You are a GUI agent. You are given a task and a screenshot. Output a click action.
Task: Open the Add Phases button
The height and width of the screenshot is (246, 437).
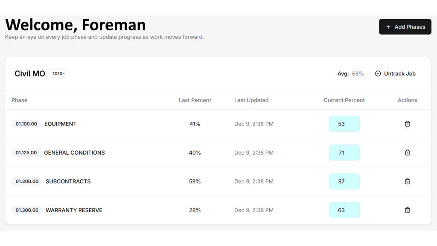point(405,26)
